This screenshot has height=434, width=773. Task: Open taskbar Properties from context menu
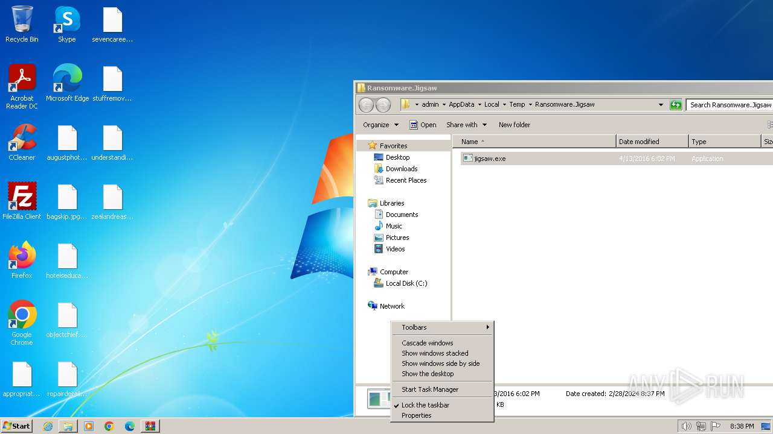pyautogui.click(x=442, y=415)
